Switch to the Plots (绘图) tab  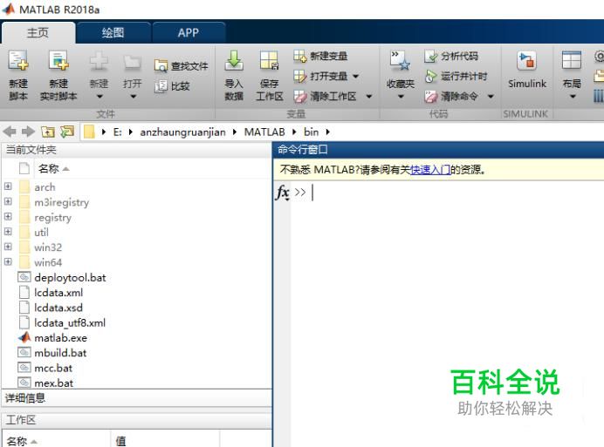point(113,33)
